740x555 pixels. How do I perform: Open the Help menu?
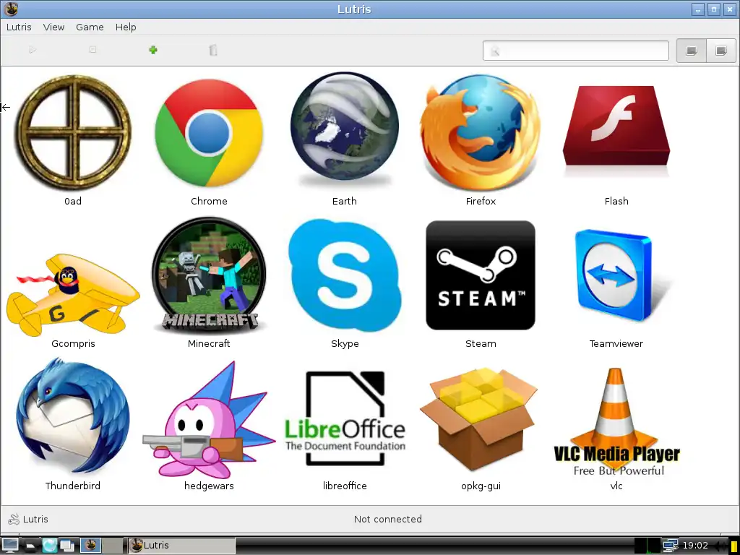pos(126,27)
